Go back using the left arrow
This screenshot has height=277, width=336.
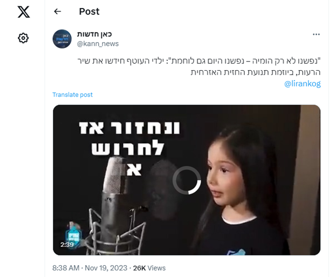tap(57, 11)
